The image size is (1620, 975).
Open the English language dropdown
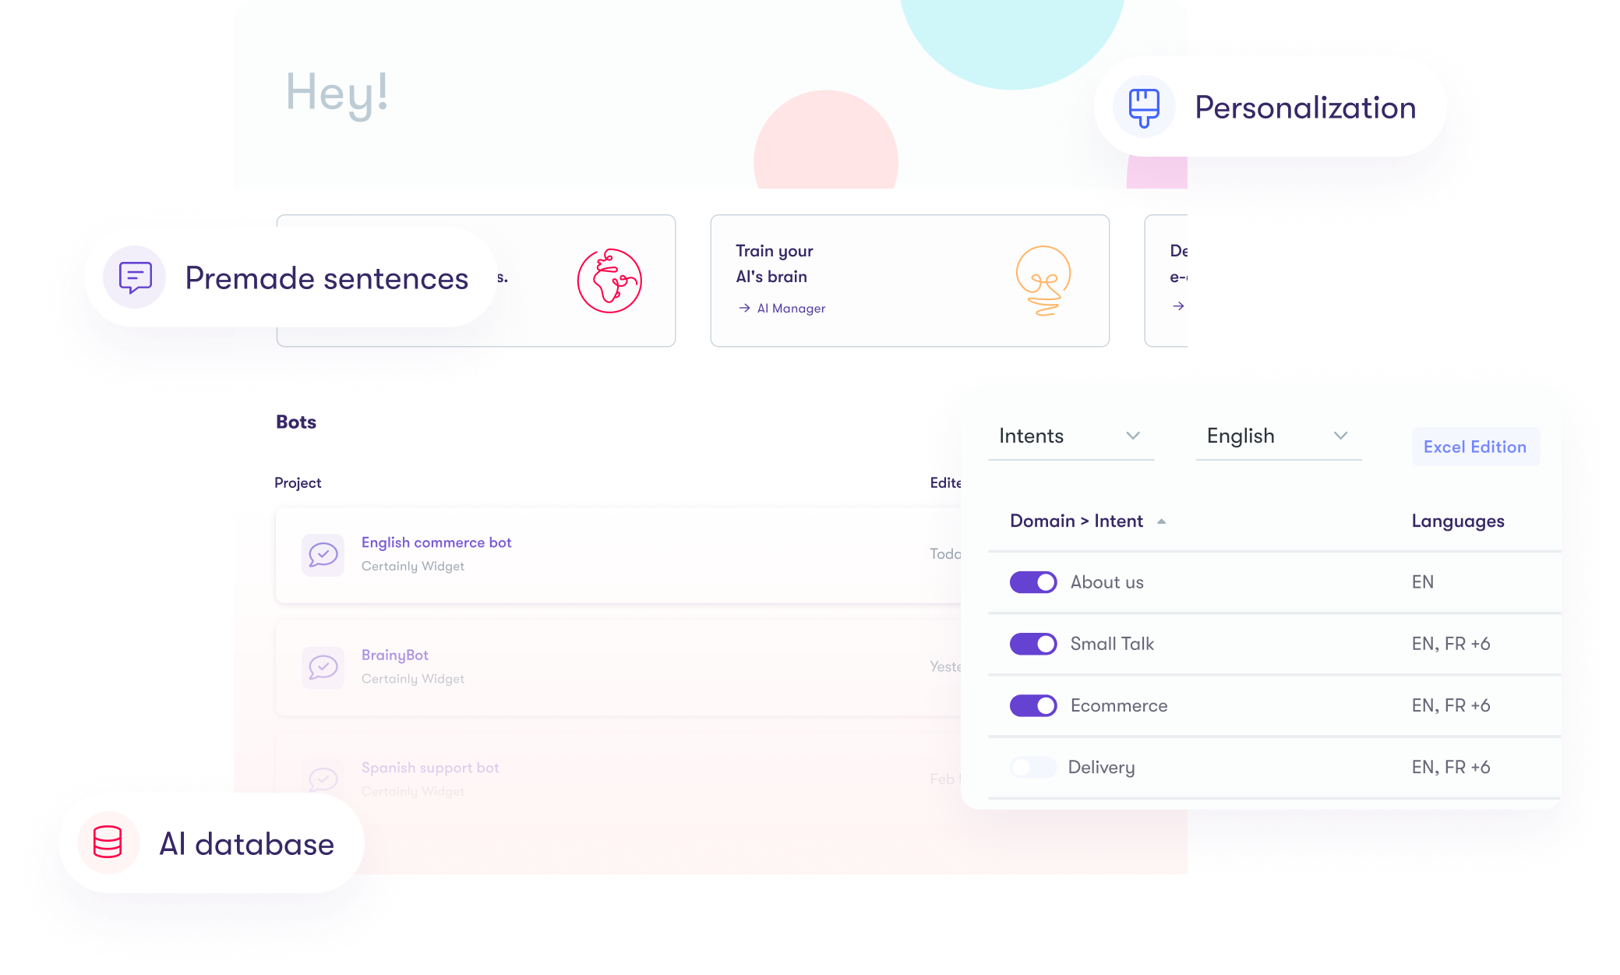coord(1273,436)
